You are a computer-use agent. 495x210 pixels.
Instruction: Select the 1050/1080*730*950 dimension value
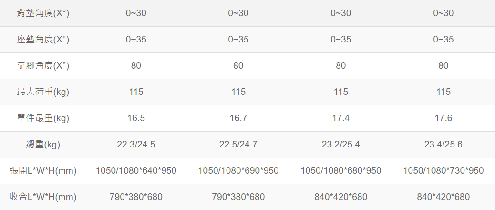tap(443, 171)
